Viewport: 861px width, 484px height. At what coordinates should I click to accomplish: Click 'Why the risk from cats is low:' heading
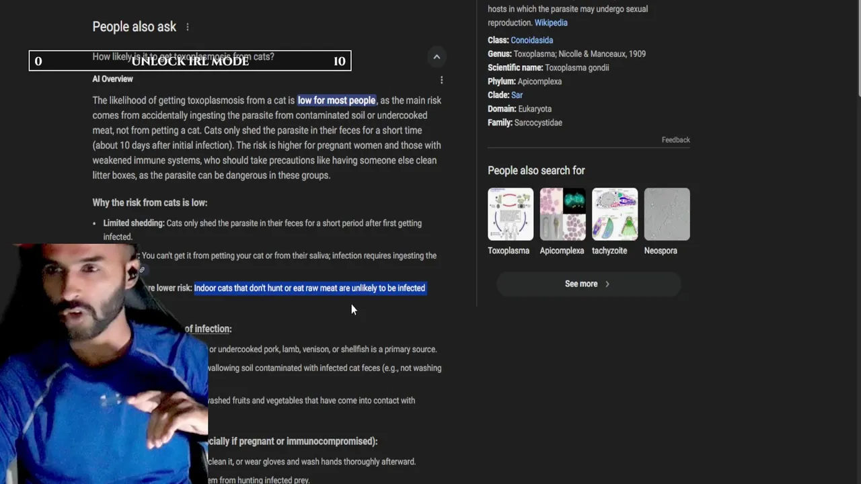(149, 202)
